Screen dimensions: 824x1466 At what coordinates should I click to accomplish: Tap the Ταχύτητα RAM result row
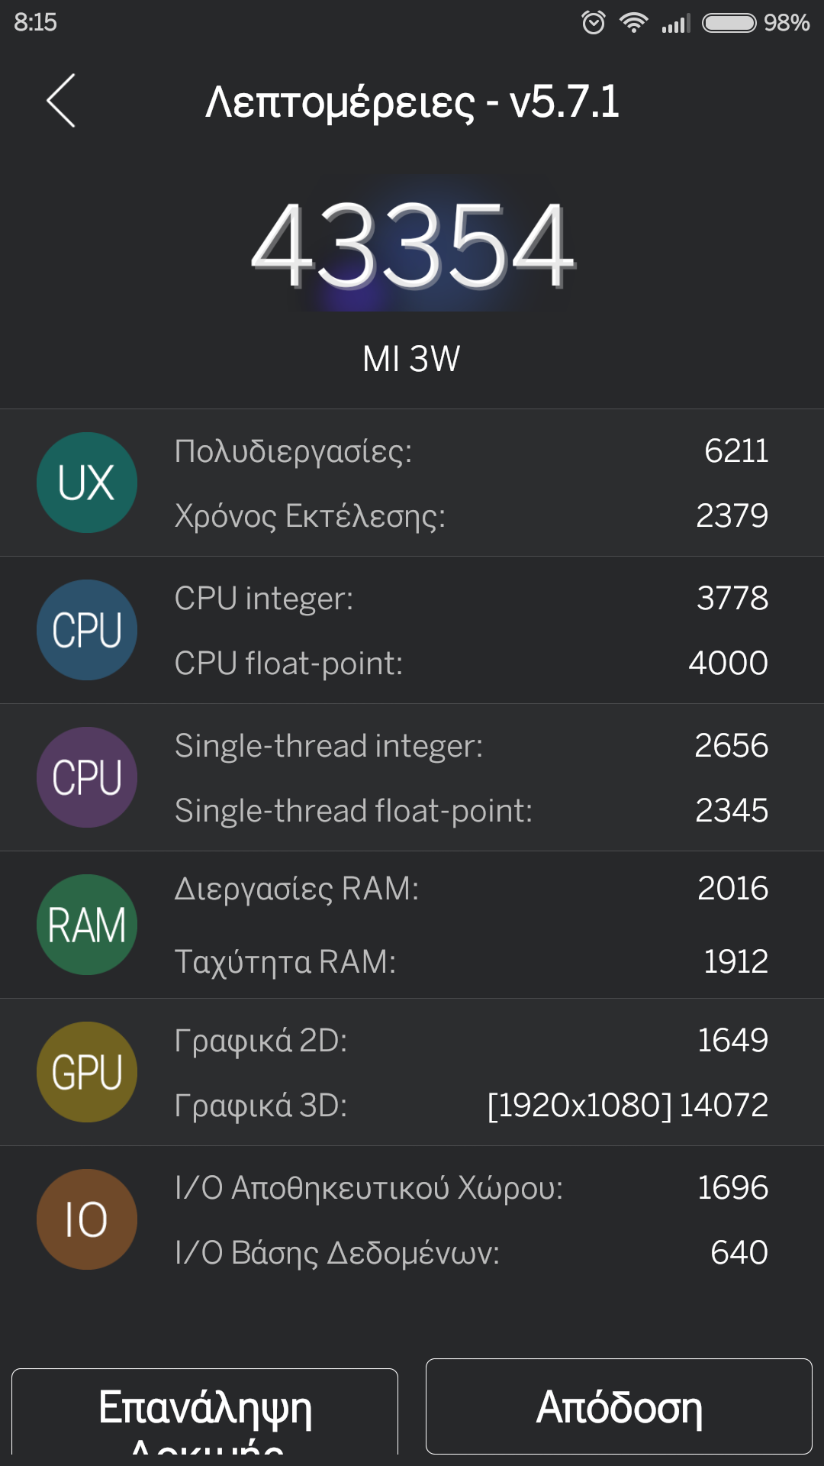pos(471,962)
